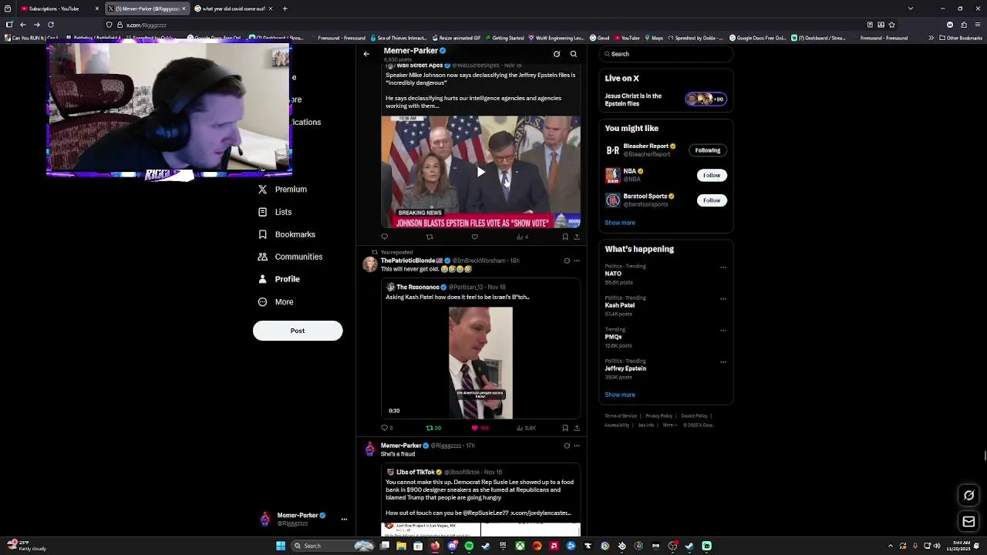
Task: Open more options on She's a fraud post
Action: point(576,446)
